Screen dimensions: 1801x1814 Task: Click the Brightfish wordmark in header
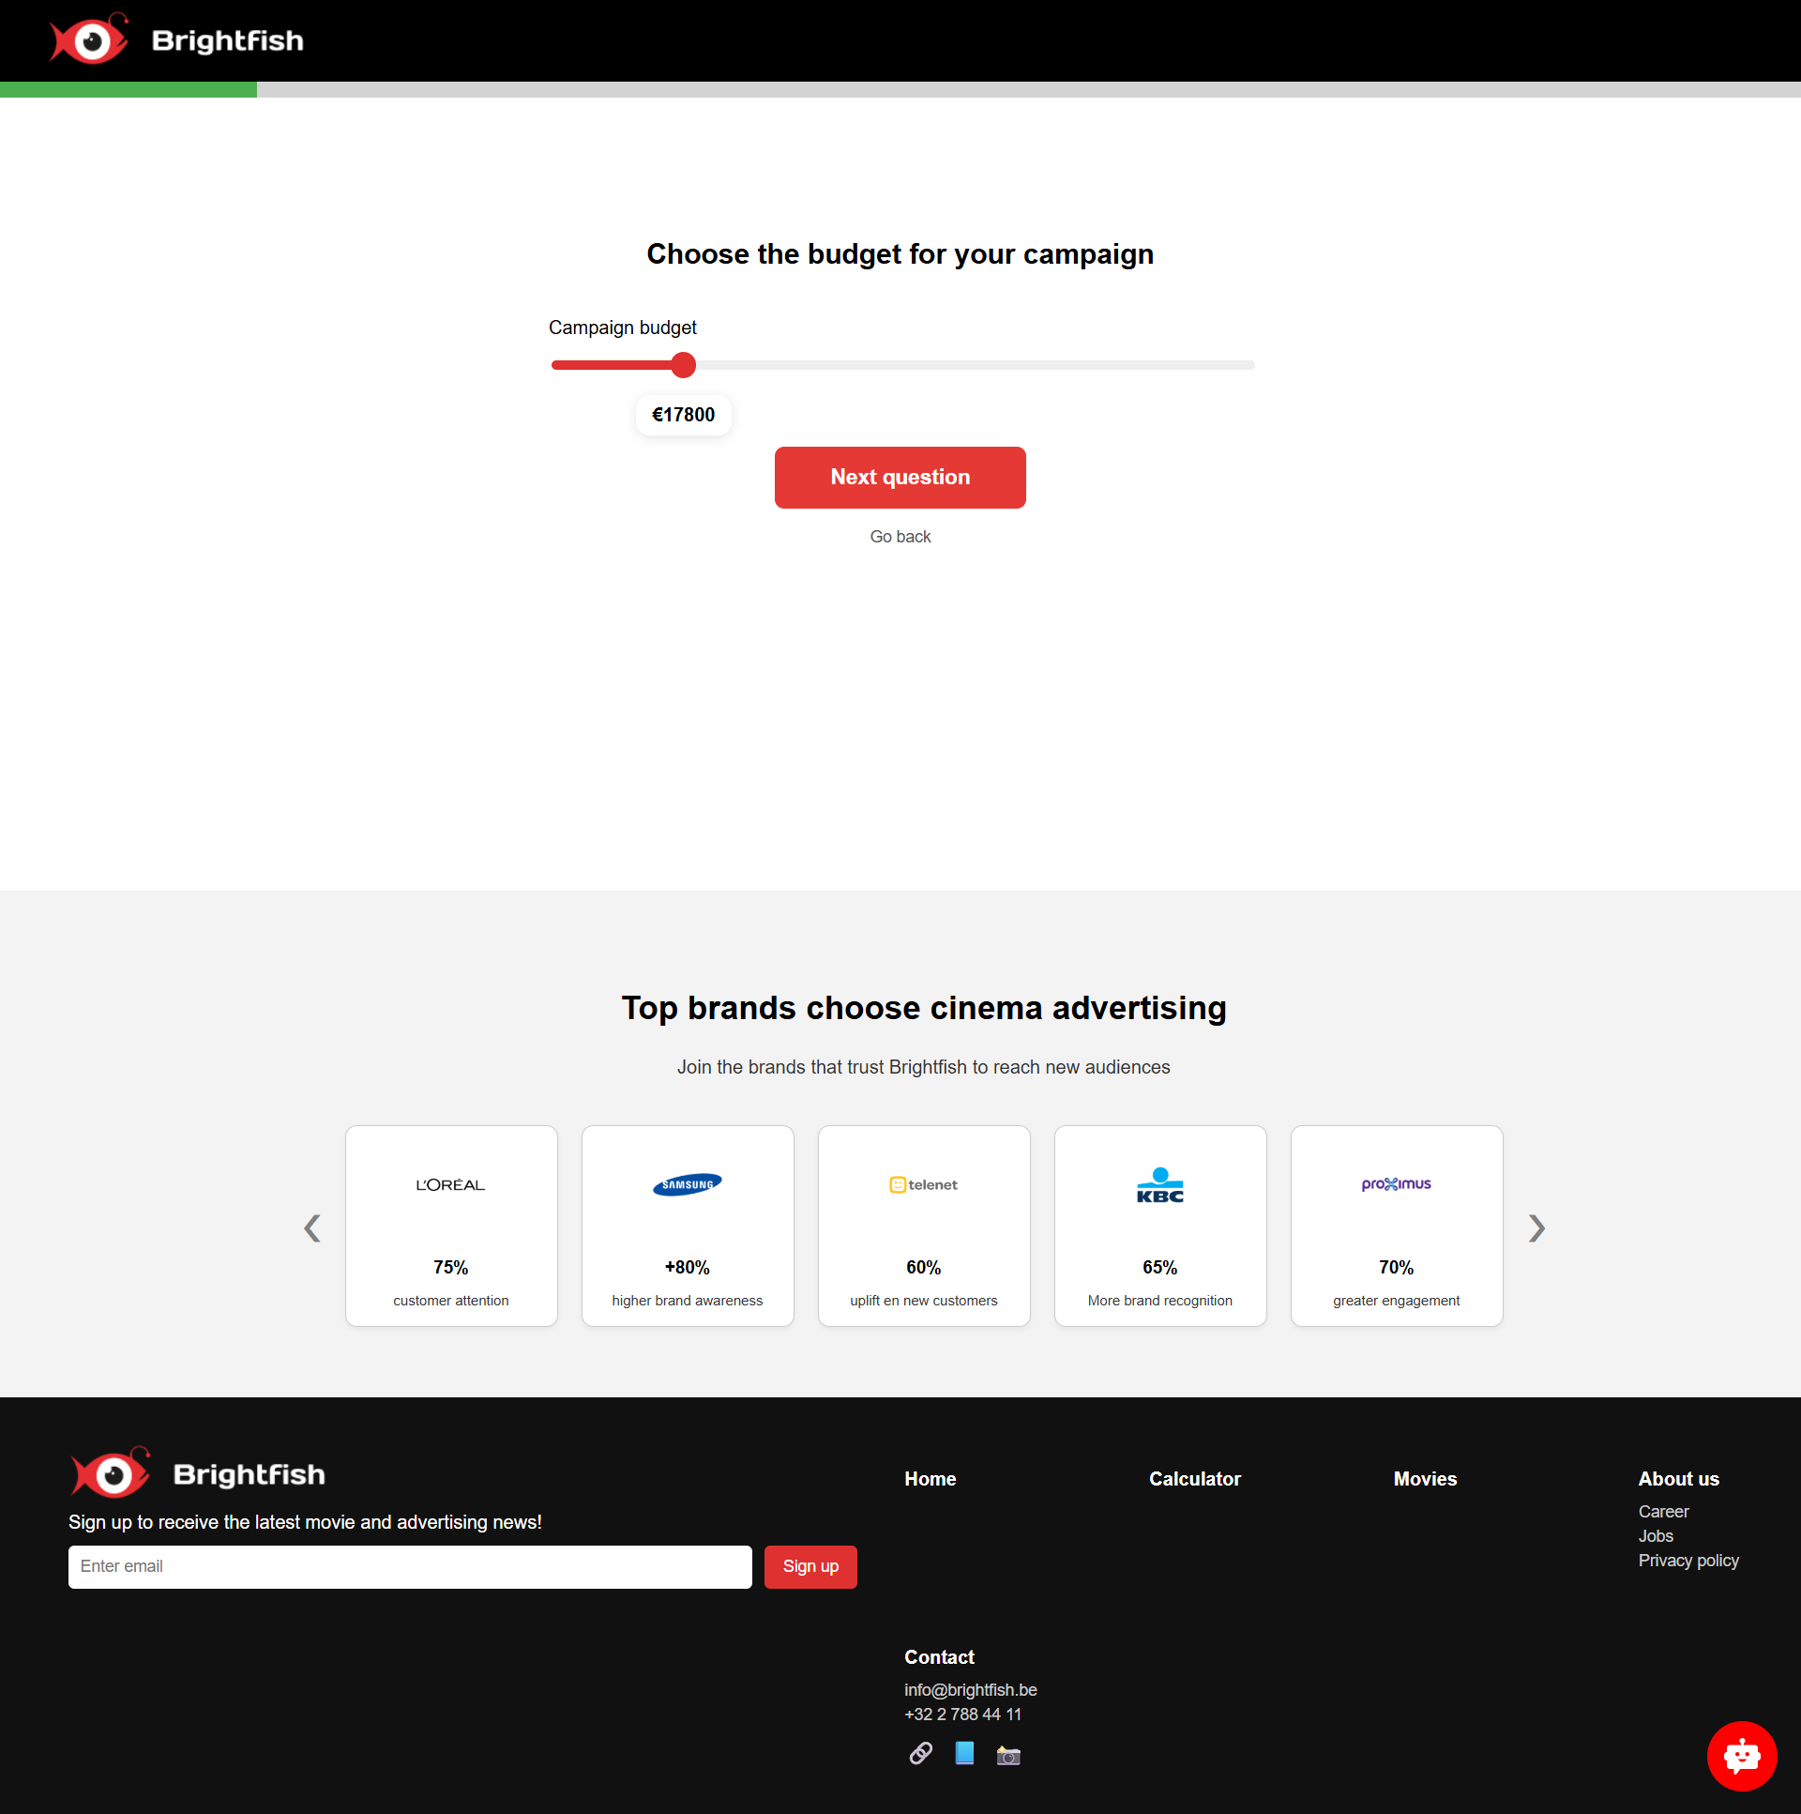coord(228,40)
